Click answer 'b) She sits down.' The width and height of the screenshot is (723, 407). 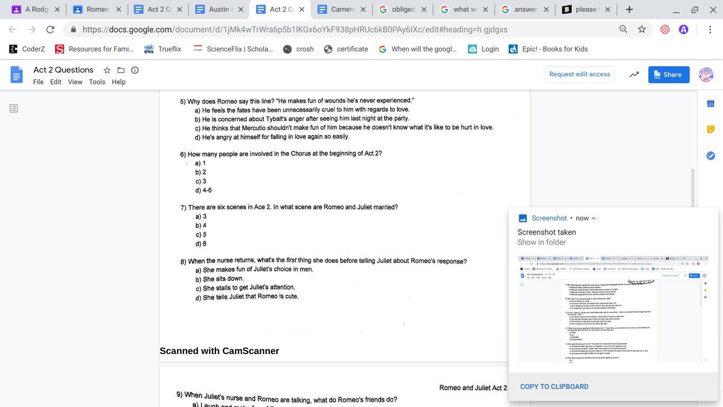pos(220,279)
